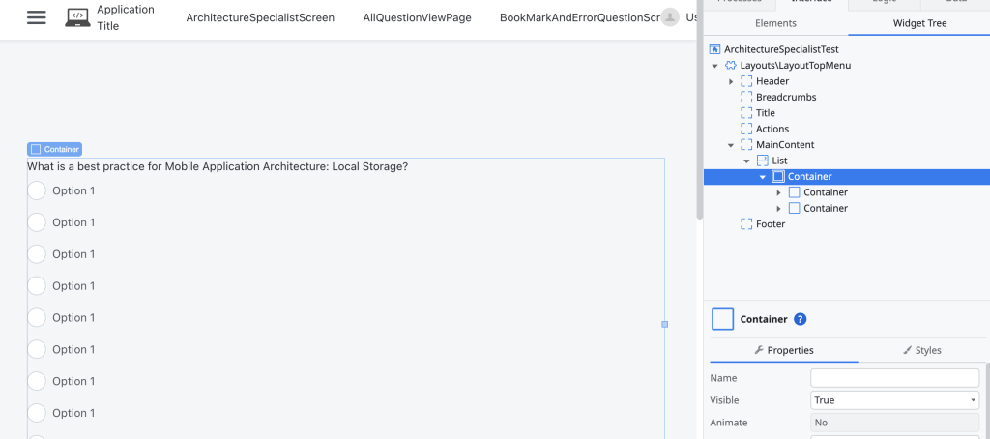Switch to the Elements tab
The height and width of the screenshot is (439, 990).
[775, 23]
